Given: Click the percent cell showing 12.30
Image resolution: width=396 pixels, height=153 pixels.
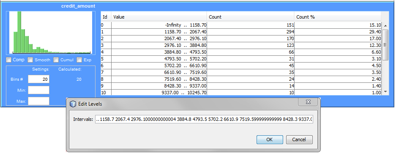Looking at the screenshot, I should pyautogui.click(x=338, y=46).
